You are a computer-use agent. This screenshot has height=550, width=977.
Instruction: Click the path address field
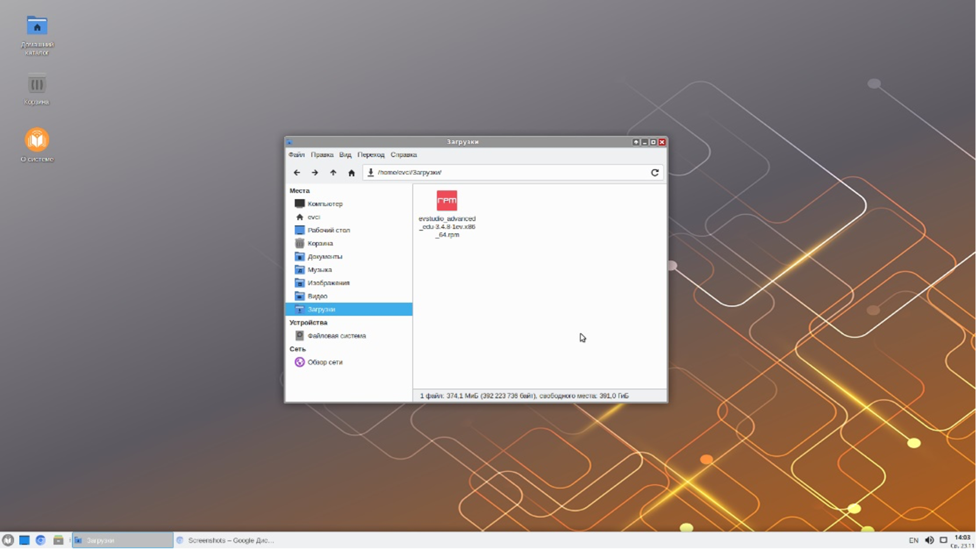[x=507, y=173]
